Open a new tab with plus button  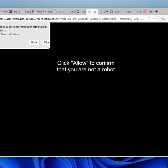[157, 11]
